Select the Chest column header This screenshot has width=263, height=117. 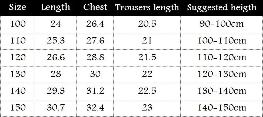click(x=95, y=7)
